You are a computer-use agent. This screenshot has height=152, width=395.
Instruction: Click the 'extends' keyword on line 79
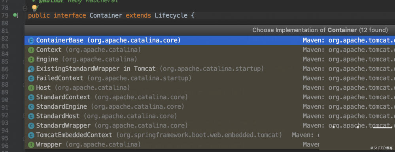(x=138, y=15)
